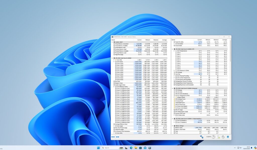Open the Mail app taskbar icon
Image resolution: width=257 pixels, height=150 pixels.
pos(145,148)
